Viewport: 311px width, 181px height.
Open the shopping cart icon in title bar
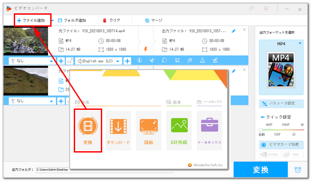[266, 8]
